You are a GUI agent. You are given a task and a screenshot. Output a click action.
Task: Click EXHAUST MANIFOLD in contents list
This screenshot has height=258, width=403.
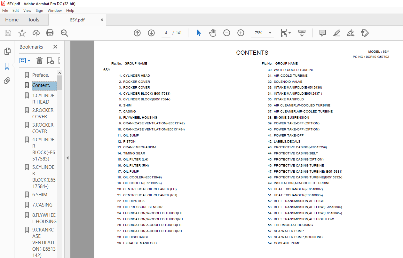140,243
